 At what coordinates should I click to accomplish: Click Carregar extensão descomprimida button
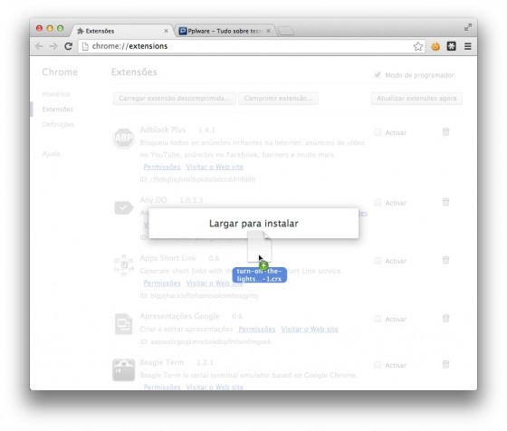[174, 99]
